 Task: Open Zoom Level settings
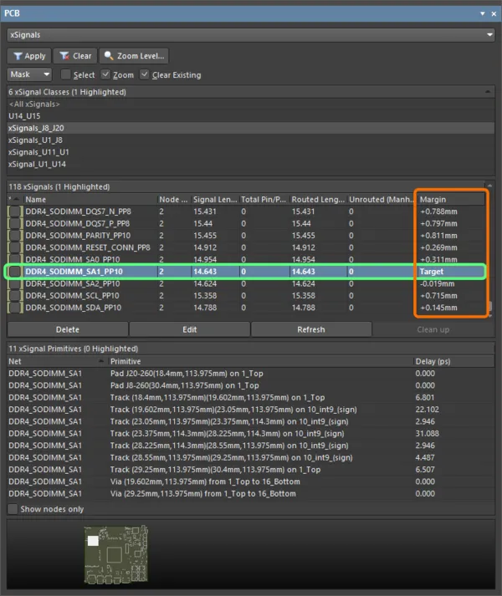click(133, 56)
